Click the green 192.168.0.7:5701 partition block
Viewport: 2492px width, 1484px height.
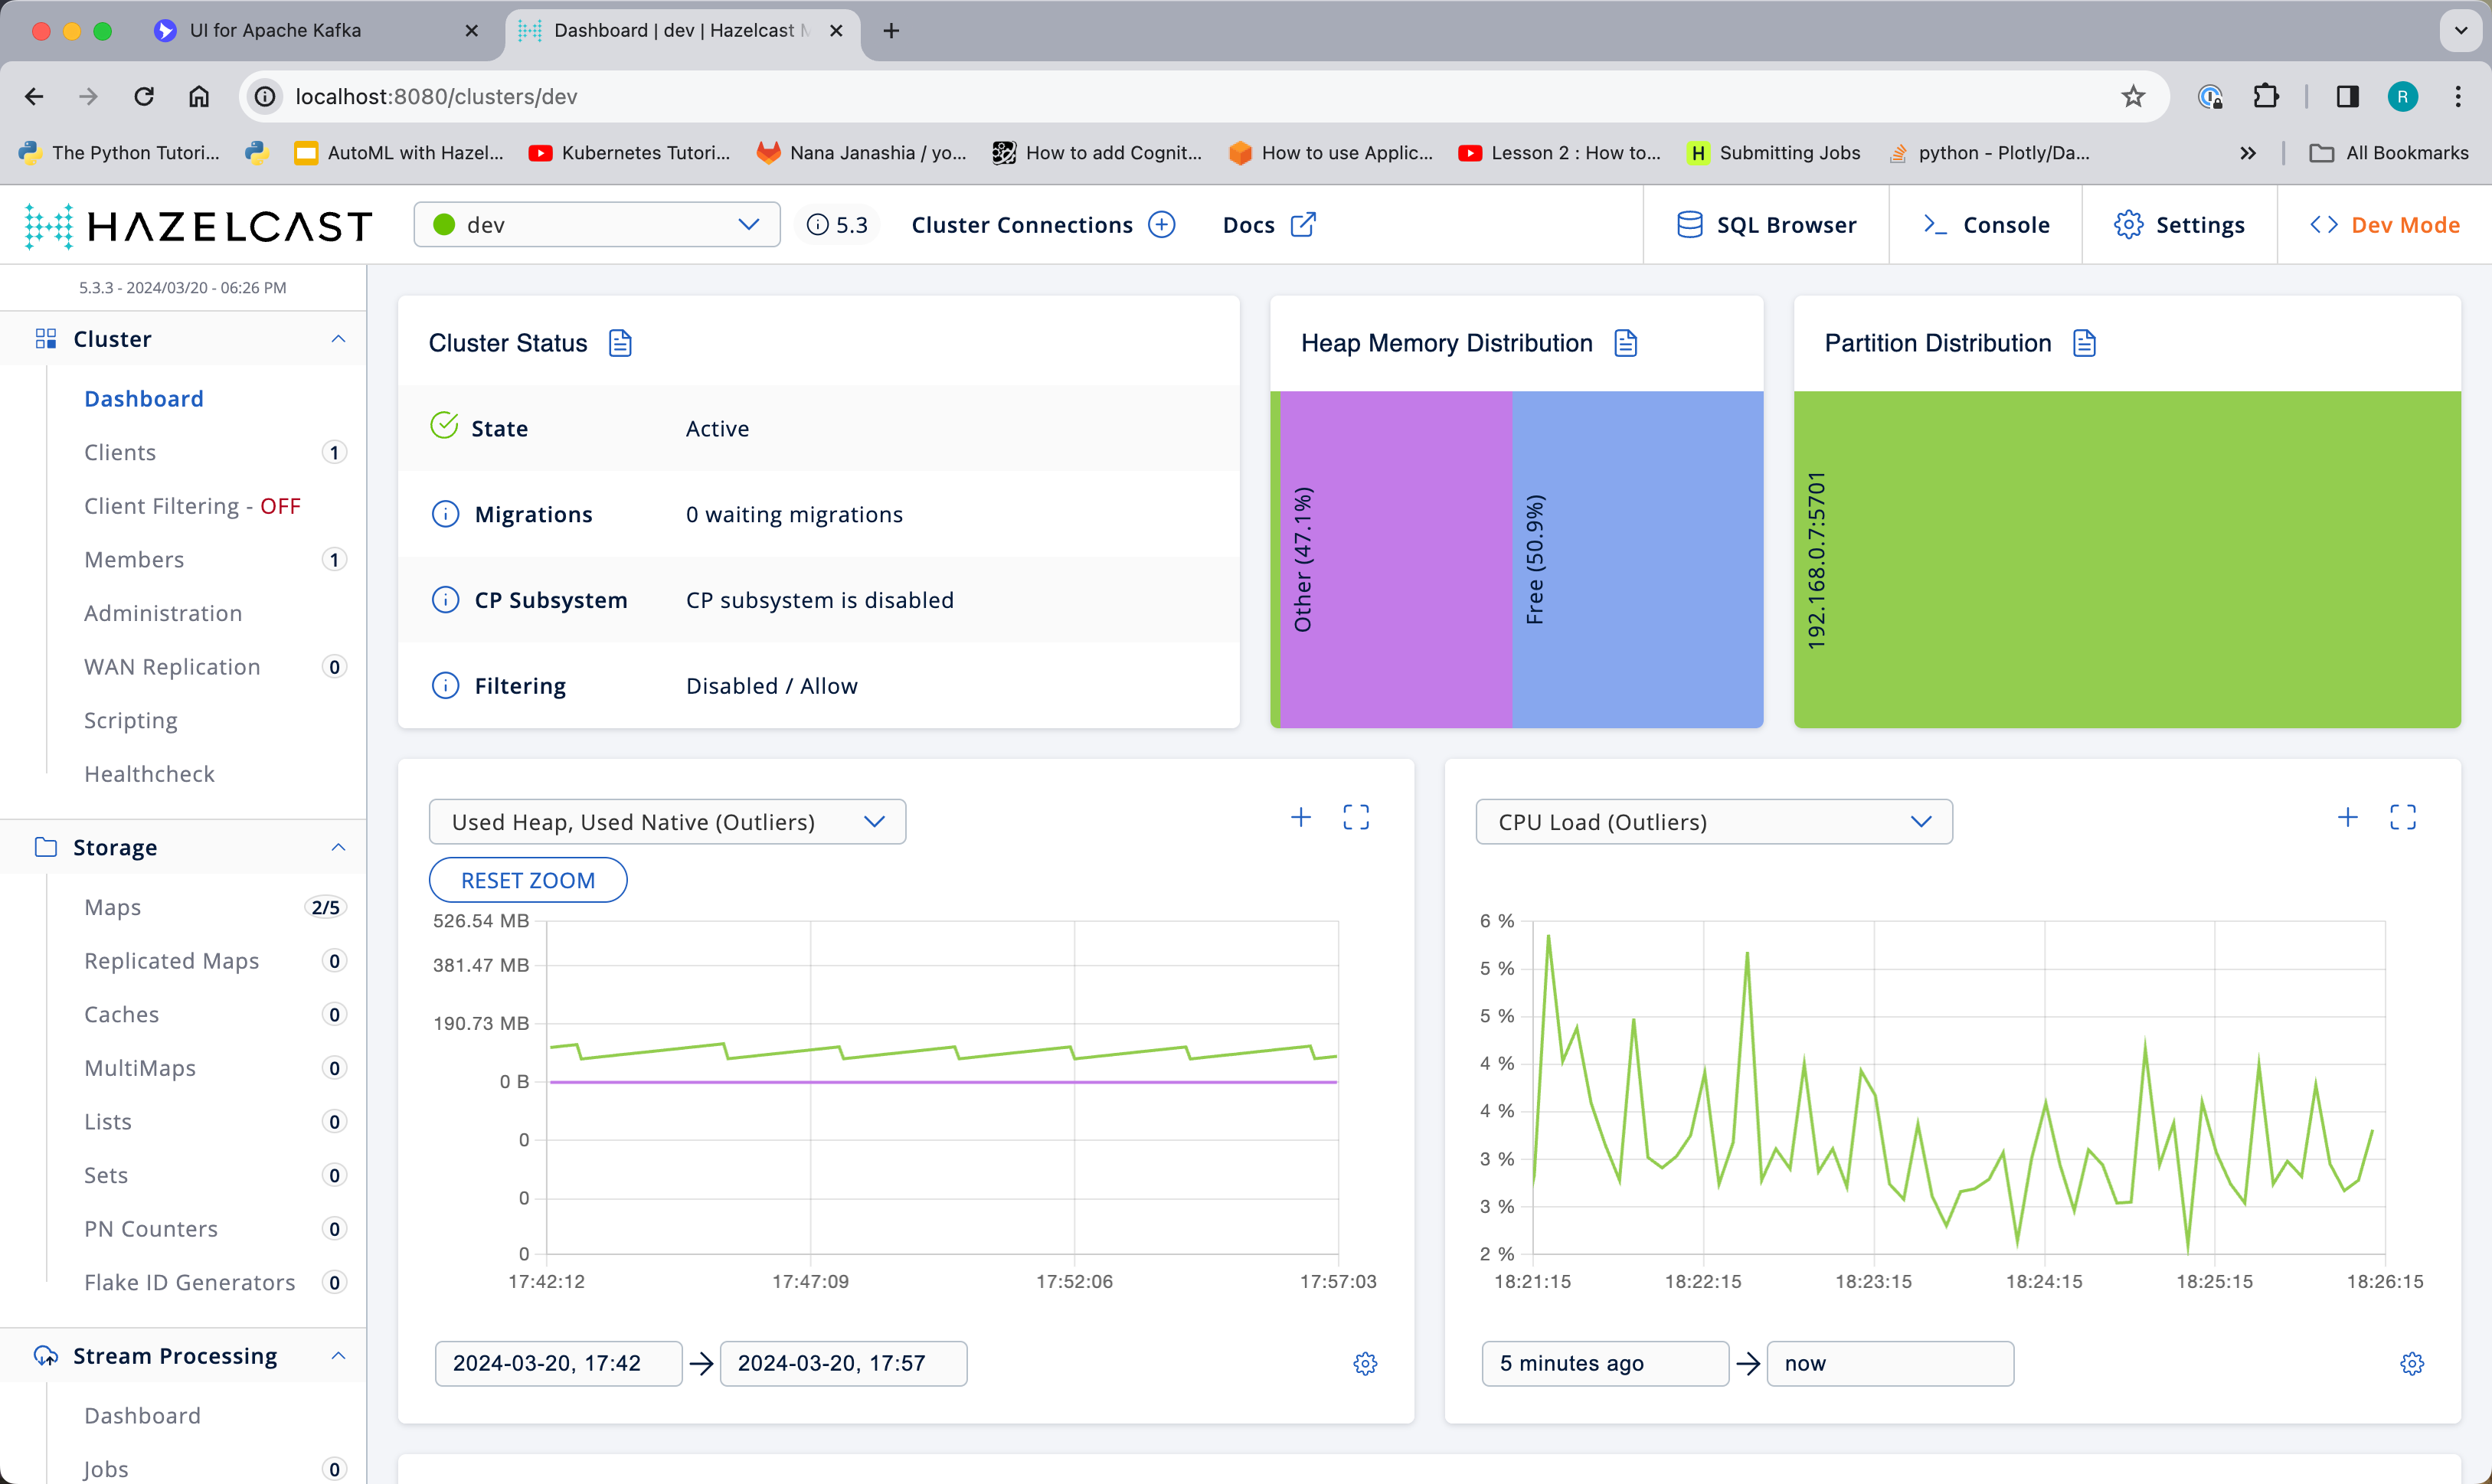point(2127,559)
